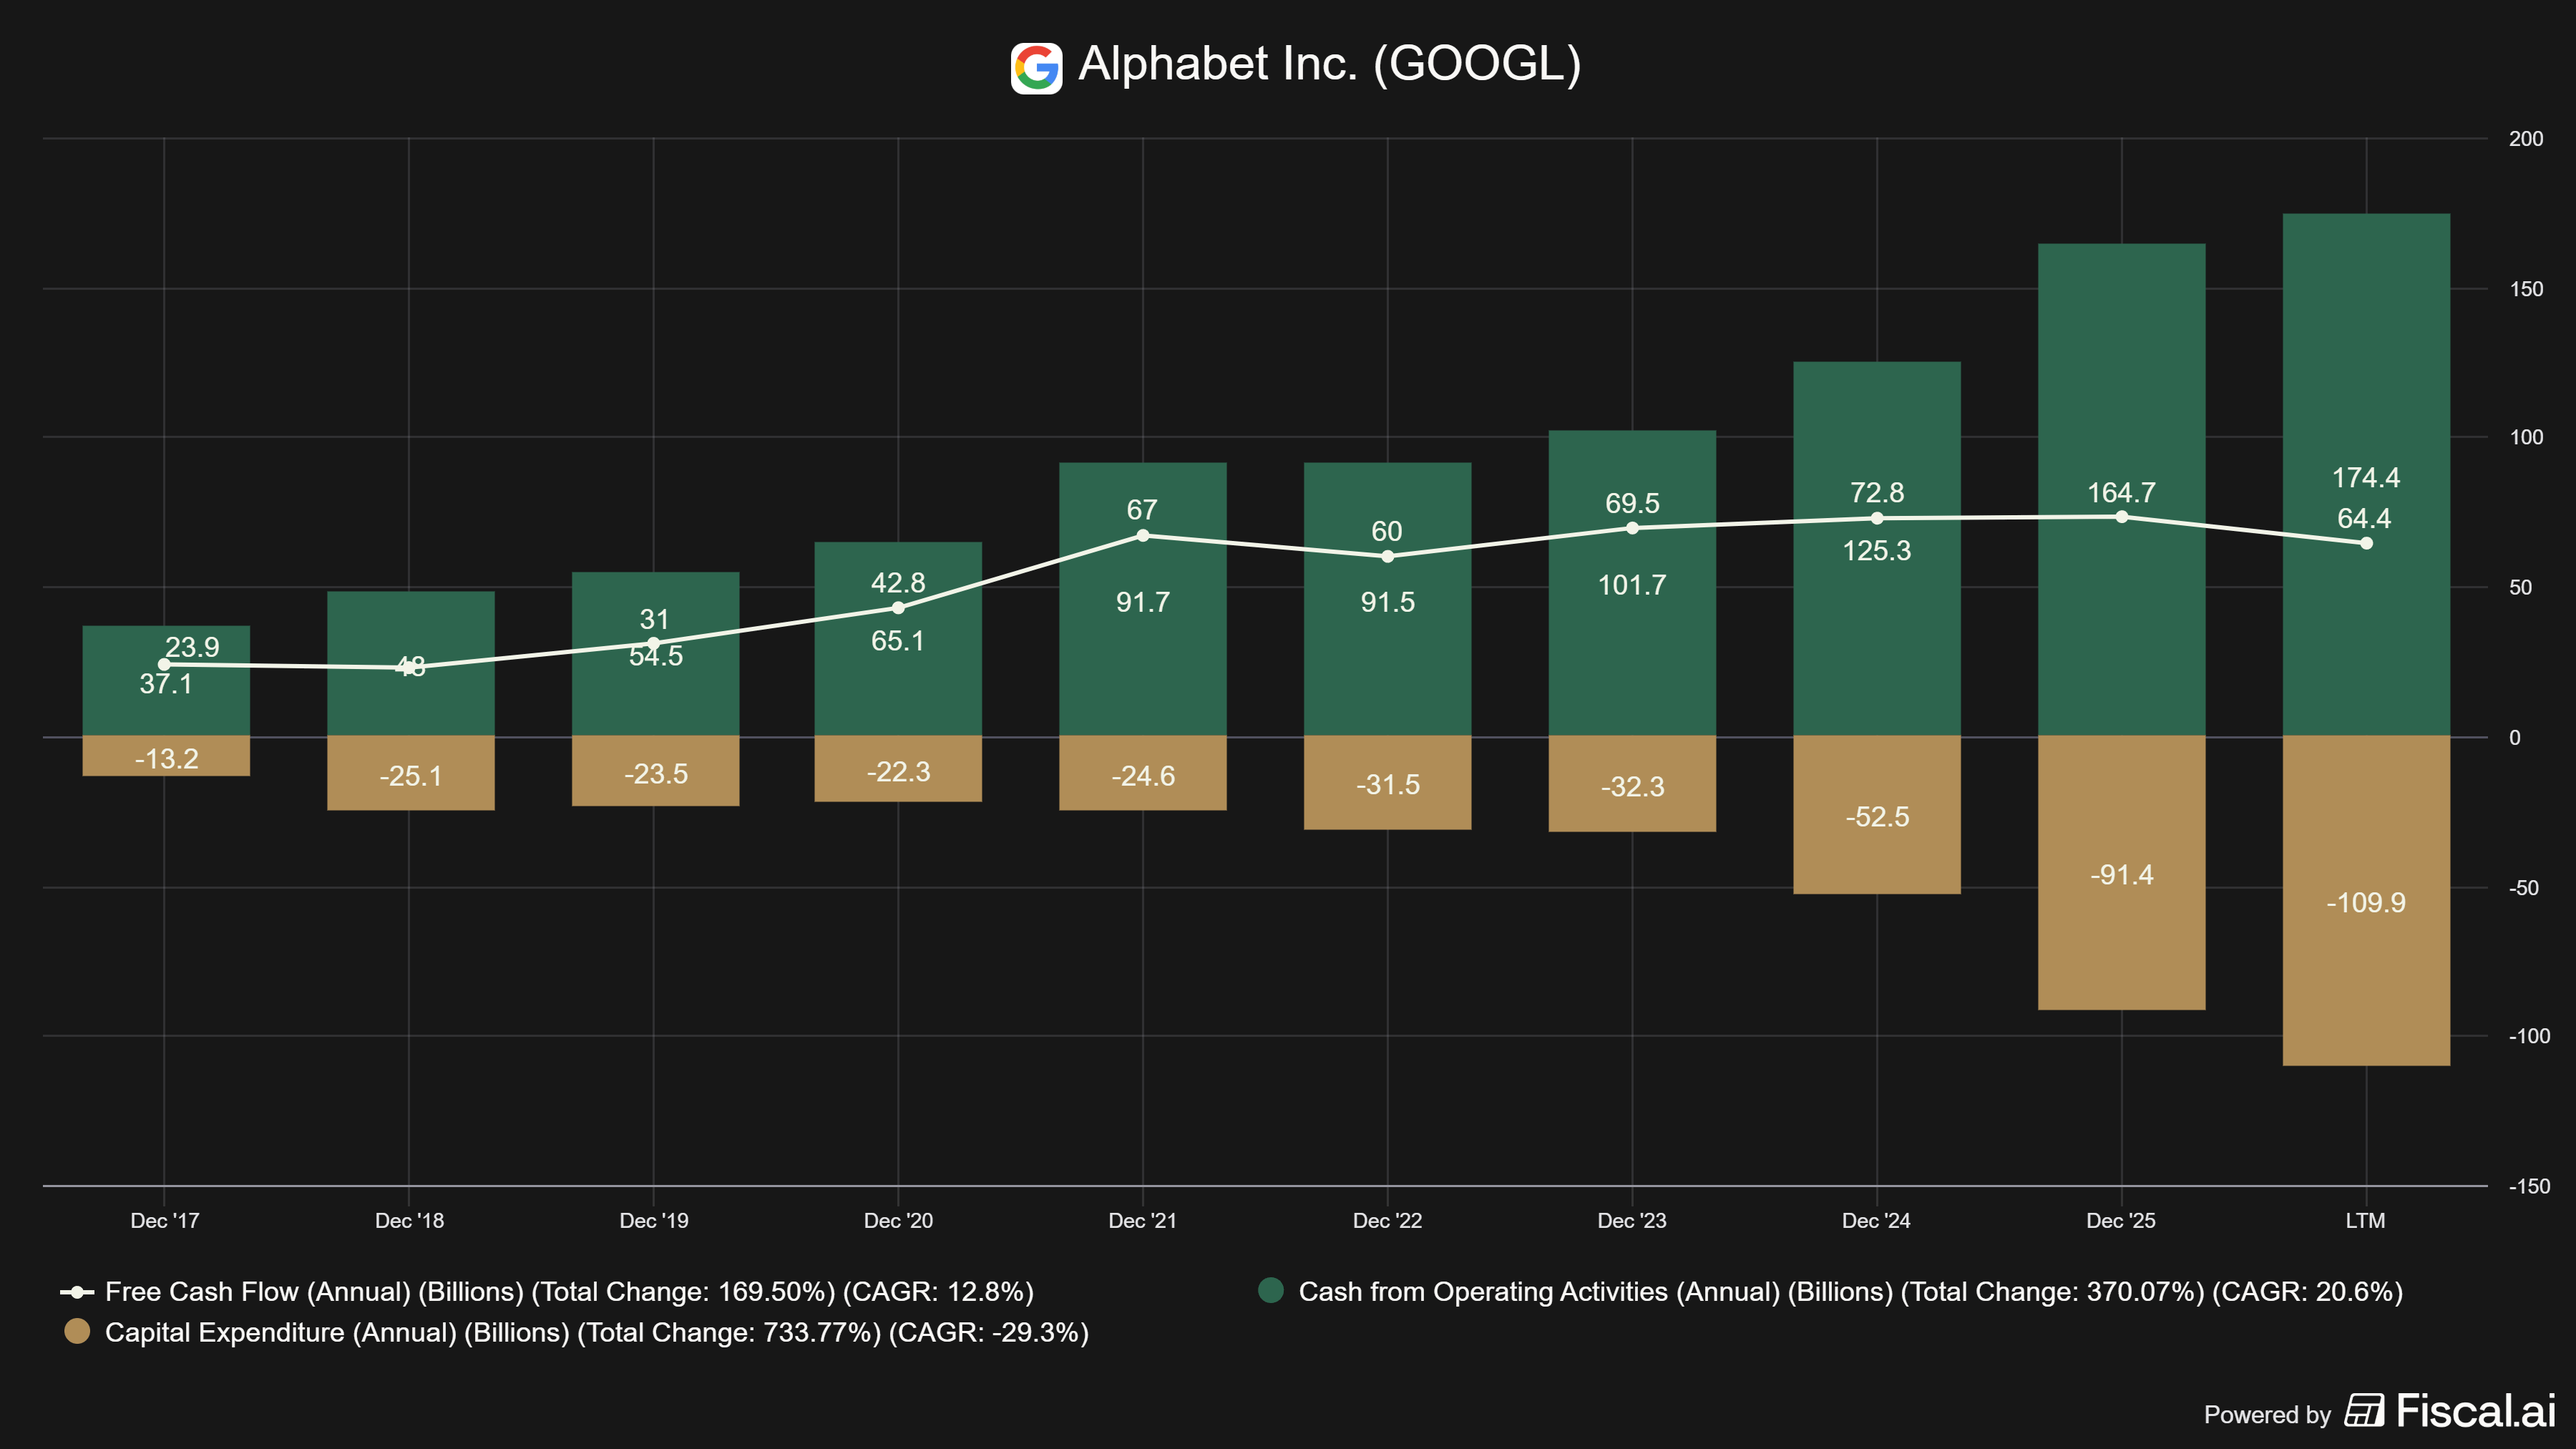Click the Dec '19 x-axis label
Image resolution: width=2576 pixels, height=1449 pixels.
[x=654, y=1221]
